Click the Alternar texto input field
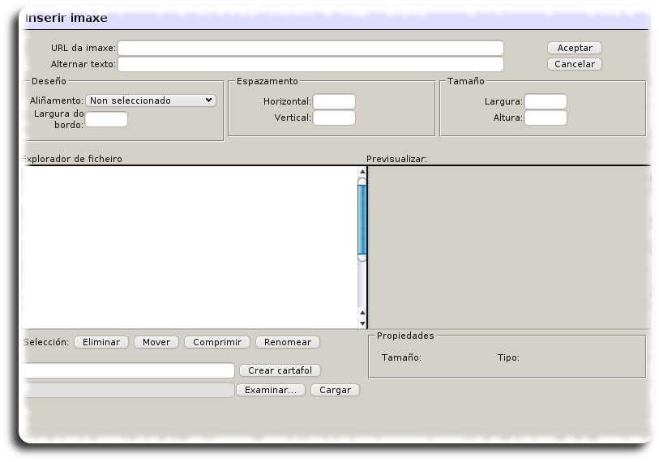The height and width of the screenshot is (462, 659). click(x=310, y=64)
